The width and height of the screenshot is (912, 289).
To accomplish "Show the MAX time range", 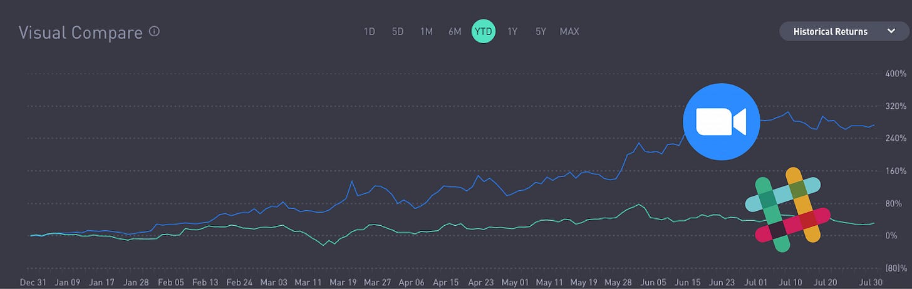I will point(569,31).
